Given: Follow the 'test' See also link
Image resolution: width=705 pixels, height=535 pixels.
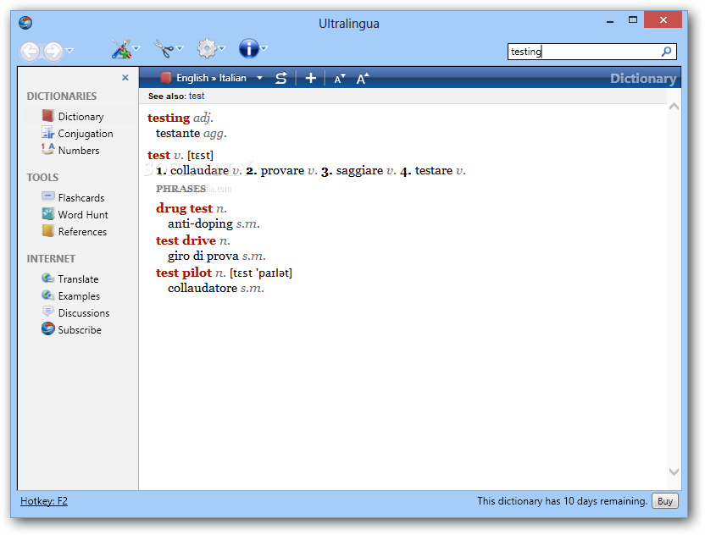Looking at the screenshot, I should (x=197, y=97).
